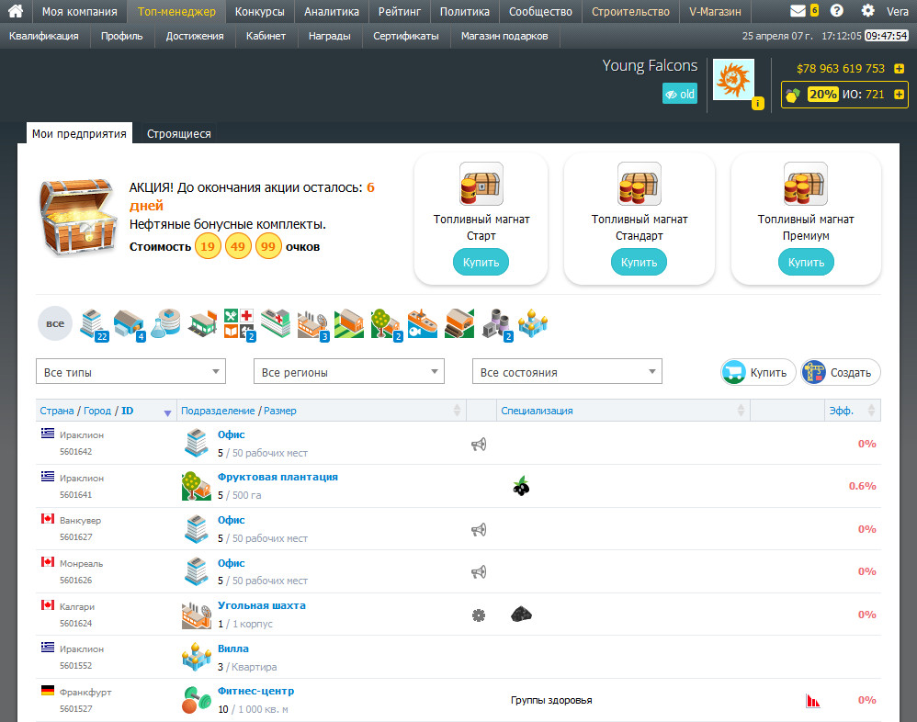917x722 pixels.
Task: Open the 'Фруктовая плантация' link
Action: (x=277, y=477)
